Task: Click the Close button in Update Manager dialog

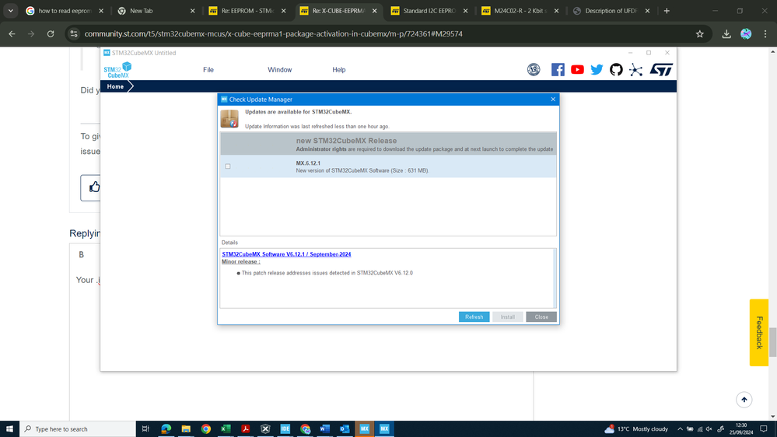Action: click(541, 317)
